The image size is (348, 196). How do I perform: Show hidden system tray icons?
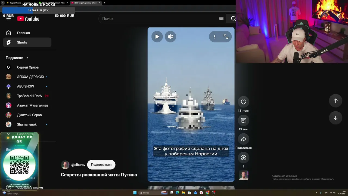point(316,193)
